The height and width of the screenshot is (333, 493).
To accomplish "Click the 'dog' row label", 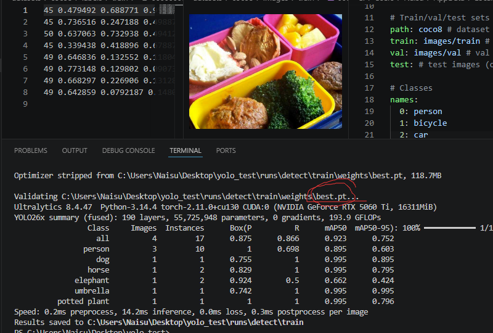I will tap(103, 260).
